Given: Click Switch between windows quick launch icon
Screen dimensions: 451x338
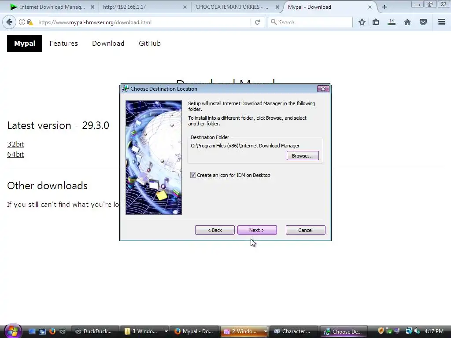Looking at the screenshot, I should click(x=42, y=331).
